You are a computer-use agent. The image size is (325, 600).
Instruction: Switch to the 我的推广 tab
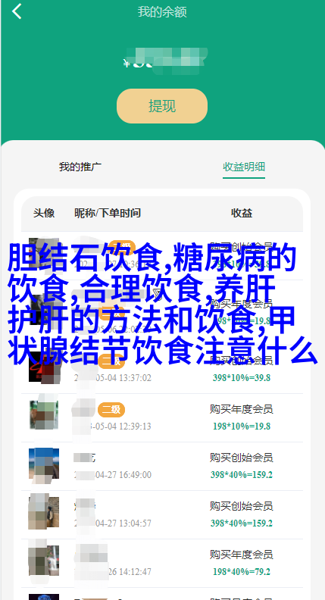tap(80, 167)
